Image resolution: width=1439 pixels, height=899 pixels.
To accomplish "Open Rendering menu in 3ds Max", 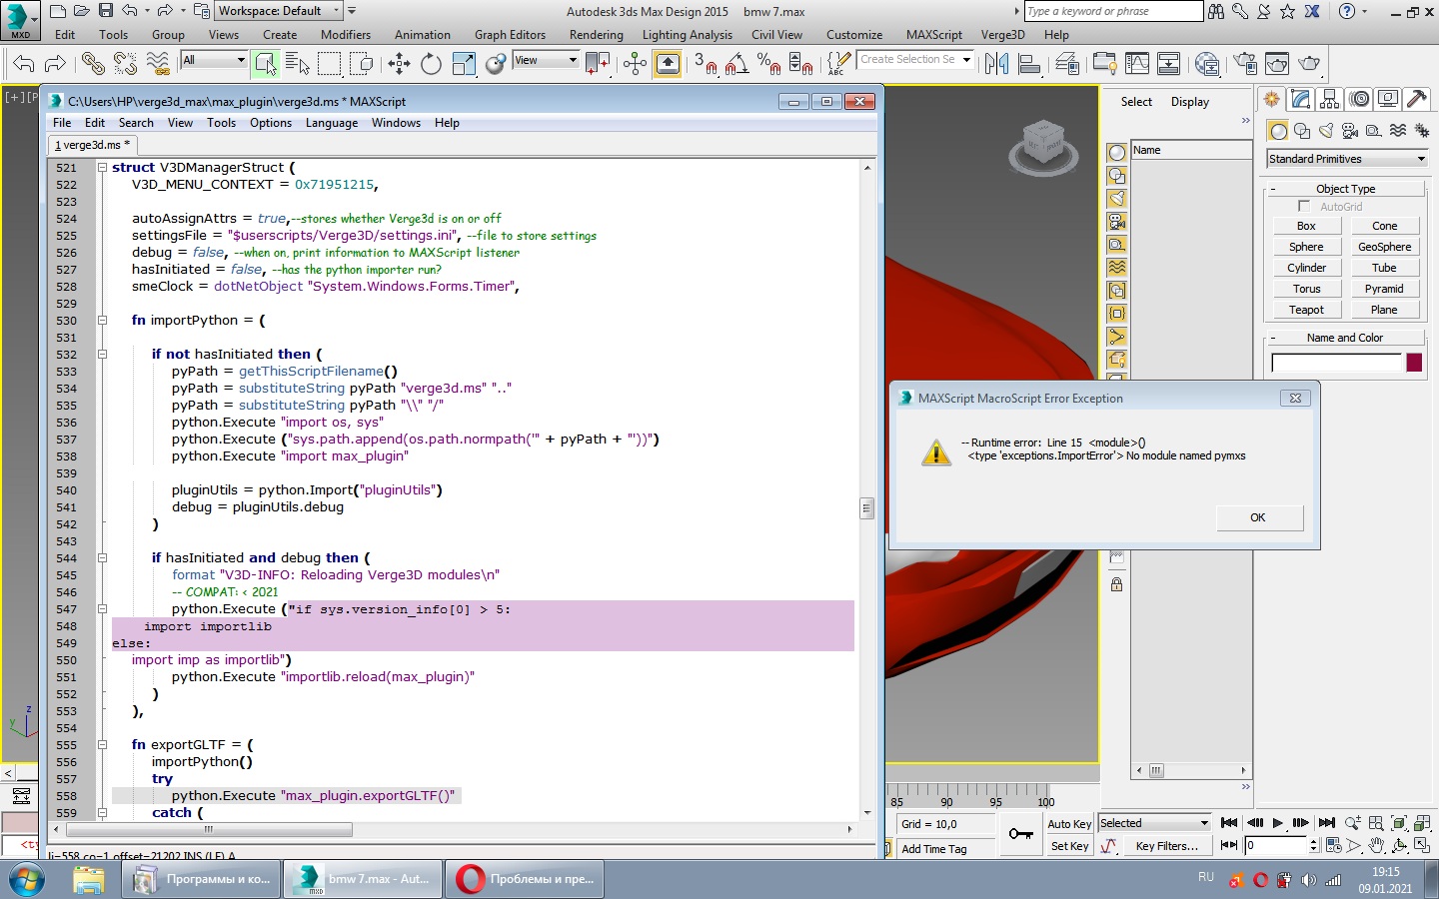I will pos(597,34).
